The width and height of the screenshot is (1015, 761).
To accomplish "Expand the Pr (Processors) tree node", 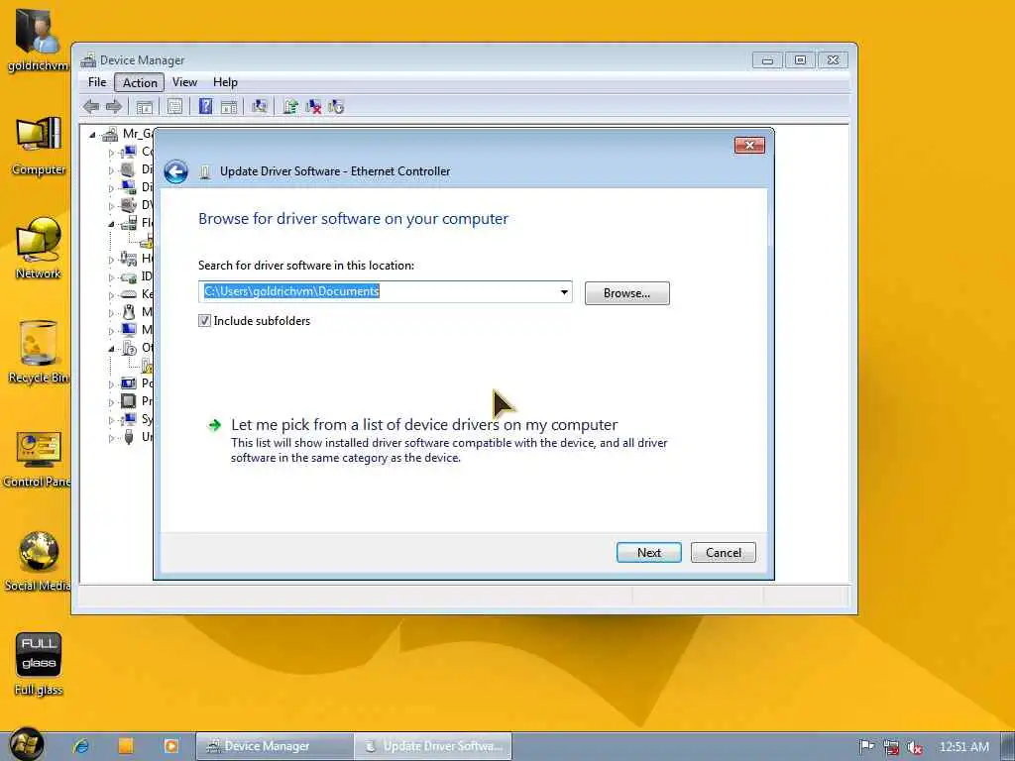I will [111, 402].
